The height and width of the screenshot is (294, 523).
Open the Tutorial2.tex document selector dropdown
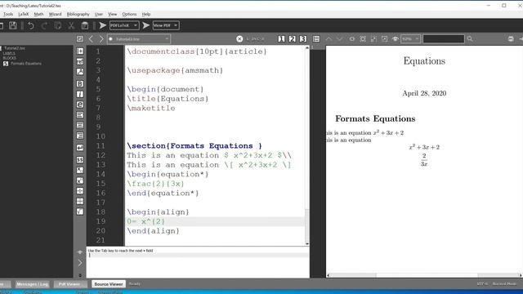coord(139,39)
